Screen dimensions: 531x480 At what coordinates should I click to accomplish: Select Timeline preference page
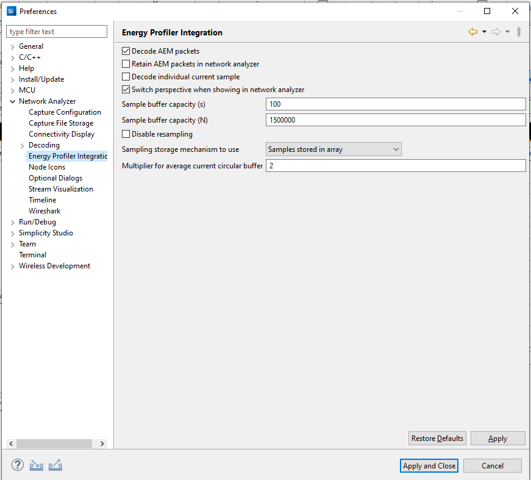click(x=42, y=200)
